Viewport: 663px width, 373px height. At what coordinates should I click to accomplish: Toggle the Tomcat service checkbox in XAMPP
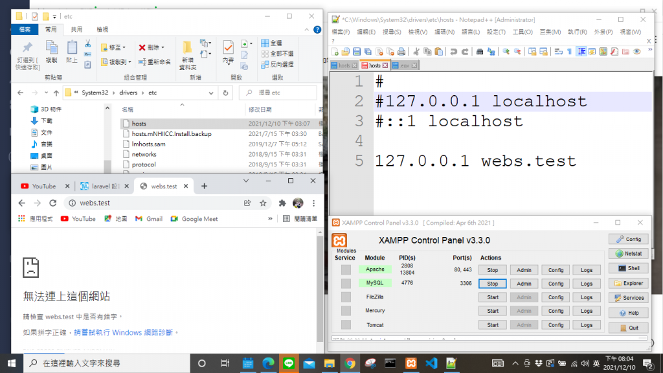(x=346, y=325)
